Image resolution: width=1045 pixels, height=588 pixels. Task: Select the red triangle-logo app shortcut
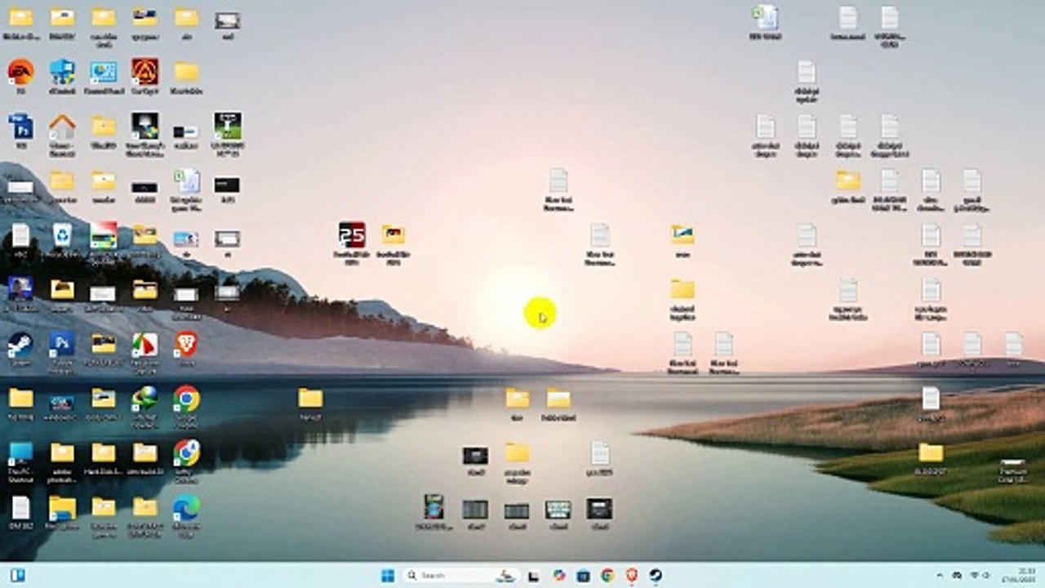click(145, 72)
